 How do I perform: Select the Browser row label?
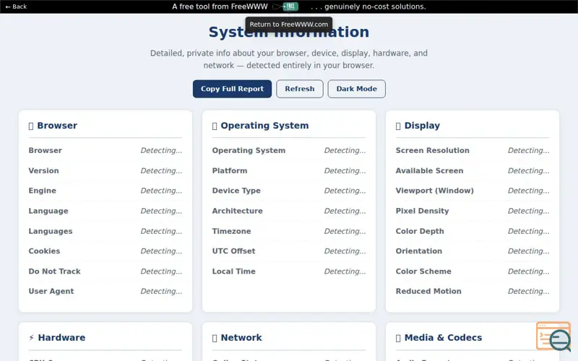pyautogui.click(x=46, y=150)
